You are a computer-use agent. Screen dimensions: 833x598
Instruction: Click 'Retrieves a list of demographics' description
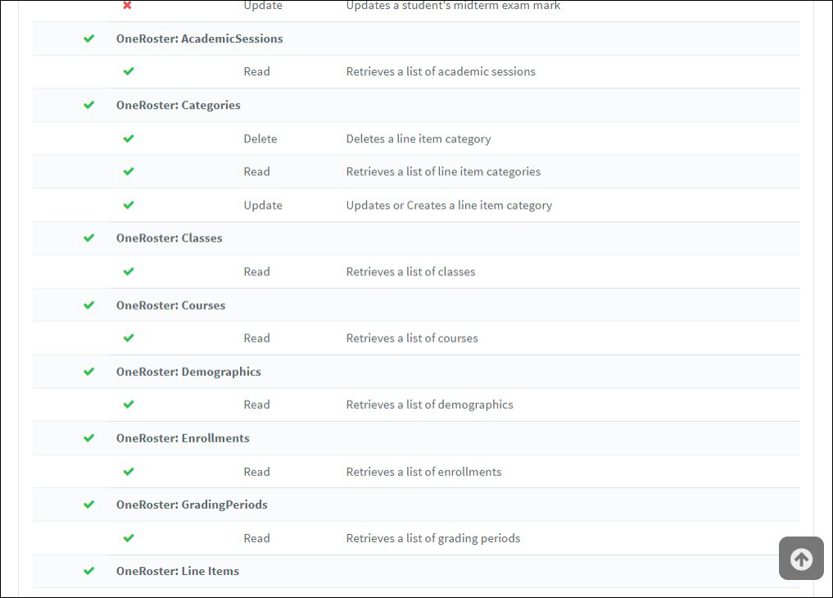coord(430,405)
